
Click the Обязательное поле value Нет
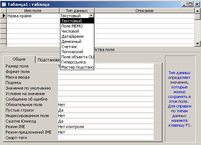(x=106, y=105)
